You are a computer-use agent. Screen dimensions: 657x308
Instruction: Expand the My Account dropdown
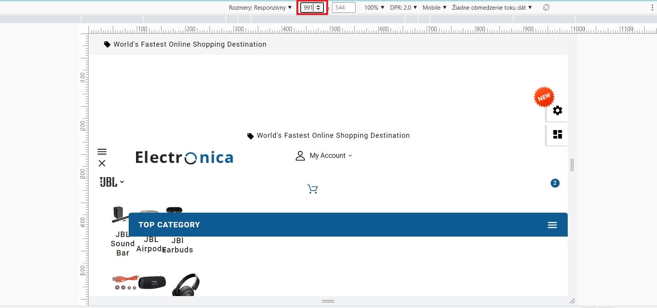pyautogui.click(x=331, y=156)
